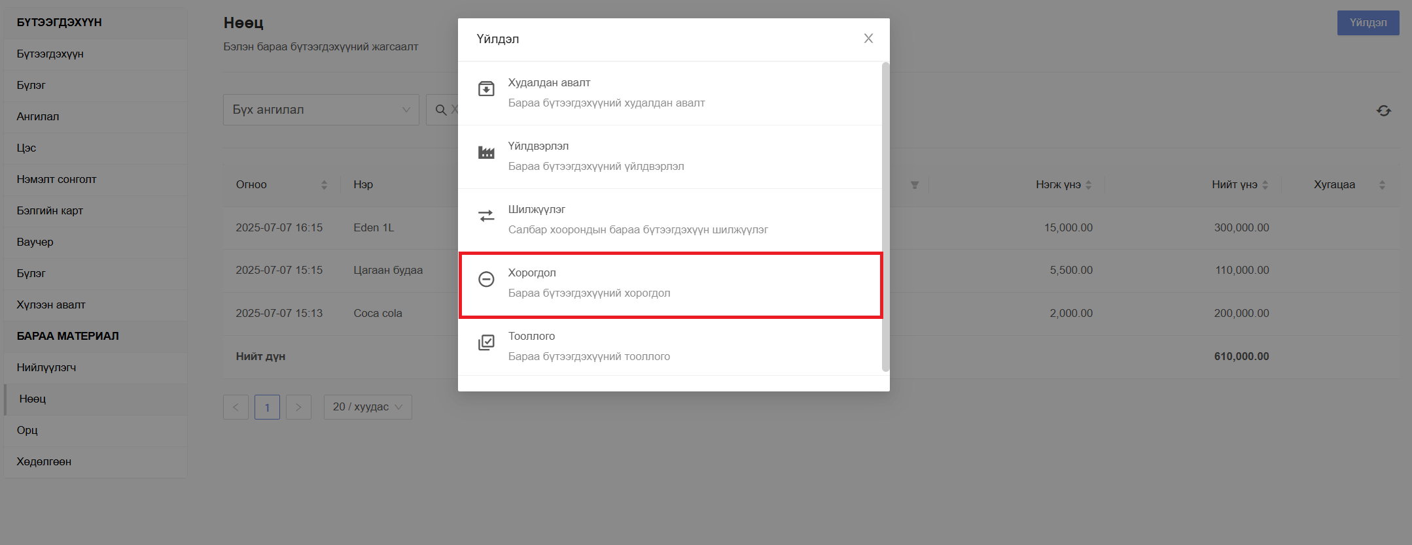The width and height of the screenshot is (1412, 545).
Task: Click the Үйлдвэрлэл factory icon
Action: point(486,152)
